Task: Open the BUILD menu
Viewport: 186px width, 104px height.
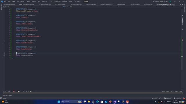Action: pyautogui.click(x=28, y=1)
